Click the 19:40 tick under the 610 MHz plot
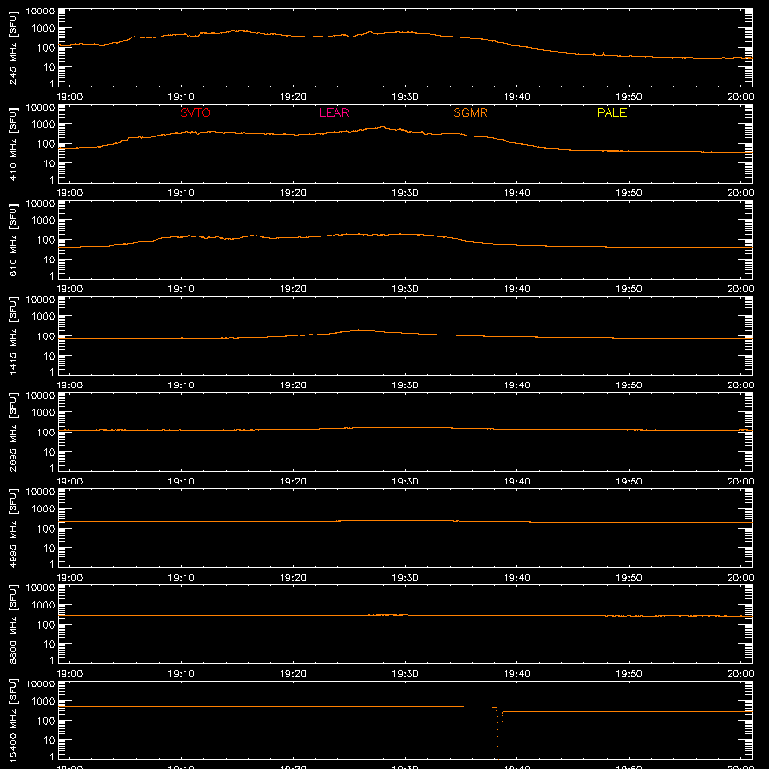The image size is (769, 769). click(x=517, y=289)
